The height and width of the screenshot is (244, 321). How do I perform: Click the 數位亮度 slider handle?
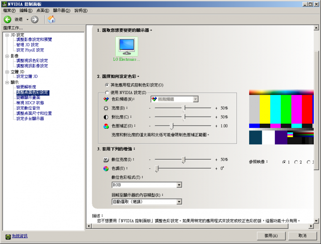click(184, 160)
